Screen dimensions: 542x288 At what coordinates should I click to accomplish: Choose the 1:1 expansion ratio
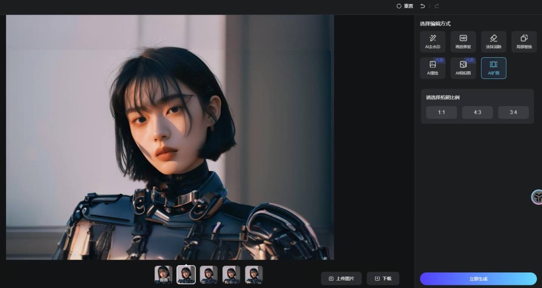pos(441,112)
